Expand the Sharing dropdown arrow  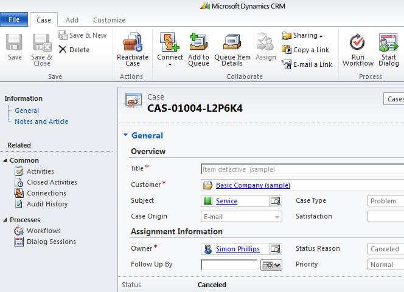(x=321, y=36)
